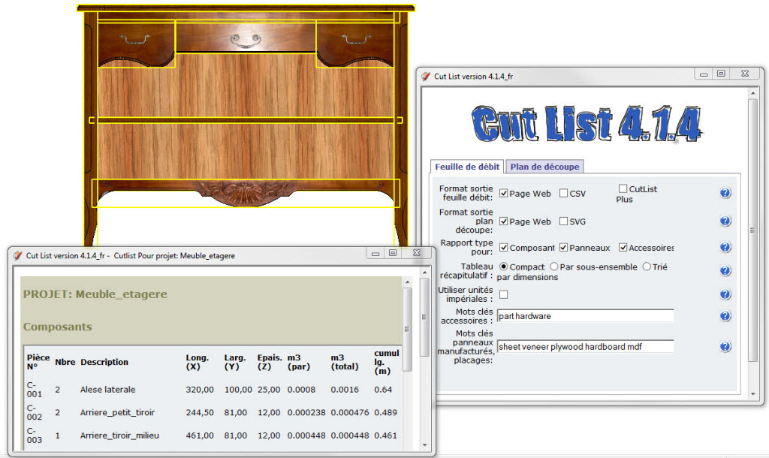
Task: Open the Feuille de débit tab
Action: 467,167
